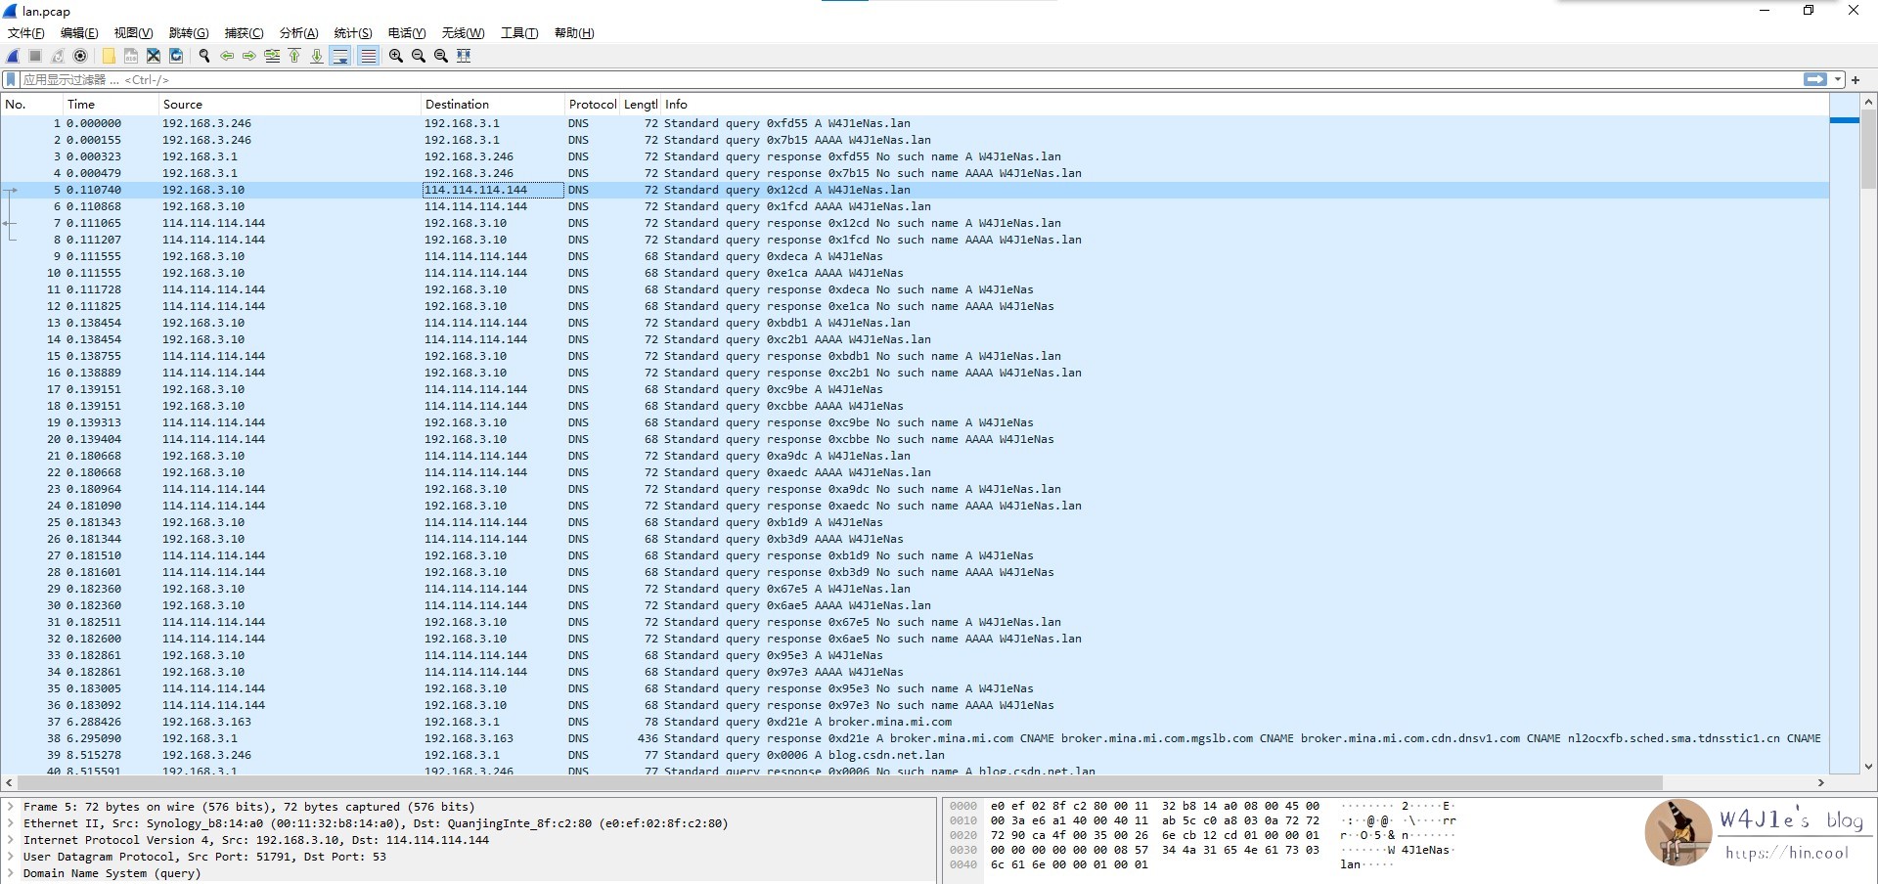Sort packets by the Destination column header
Screen dimensions: 1878x884
(x=492, y=105)
